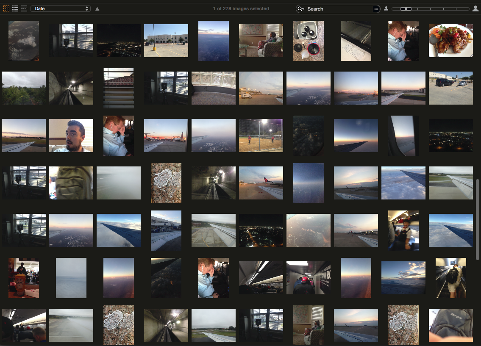
Task: Select the dark wing silhouette at dusk photo
Action: click(356, 136)
